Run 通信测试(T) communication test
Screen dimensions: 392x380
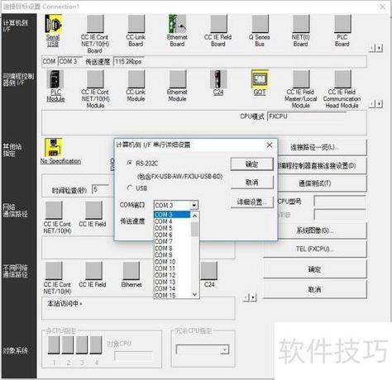coord(315,183)
